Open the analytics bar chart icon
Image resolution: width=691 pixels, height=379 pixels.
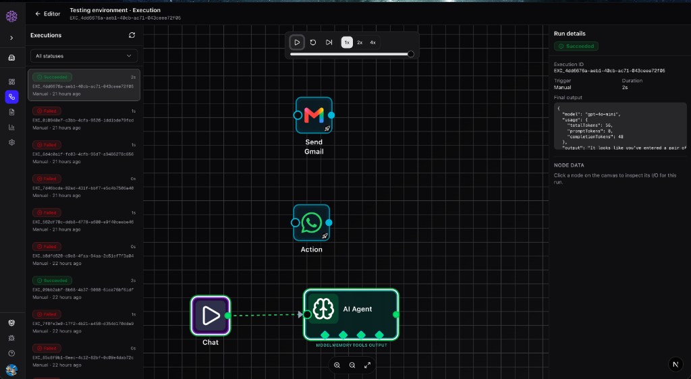point(11,127)
